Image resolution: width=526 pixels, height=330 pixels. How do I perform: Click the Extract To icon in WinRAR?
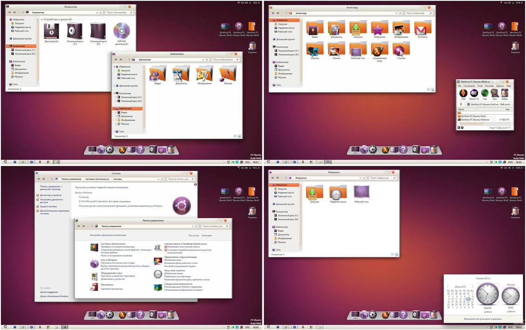[x=474, y=93]
